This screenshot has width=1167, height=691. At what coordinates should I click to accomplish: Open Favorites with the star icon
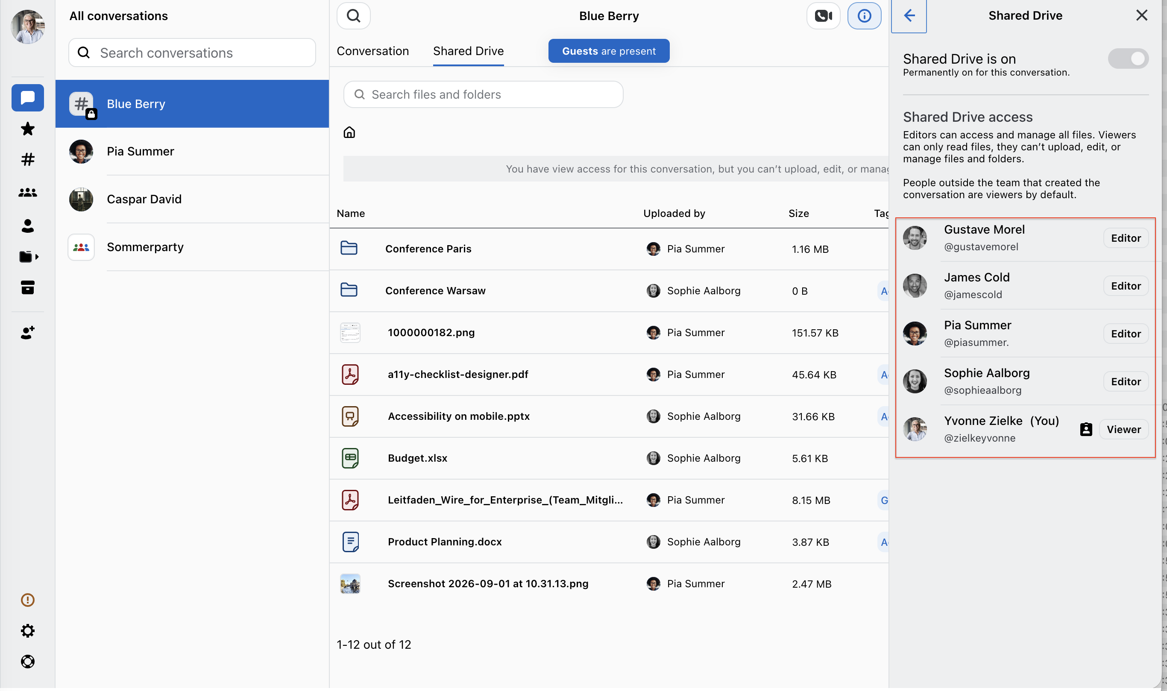(27, 129)
